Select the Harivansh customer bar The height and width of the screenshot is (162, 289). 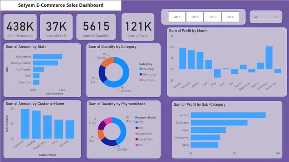point(25,124)
